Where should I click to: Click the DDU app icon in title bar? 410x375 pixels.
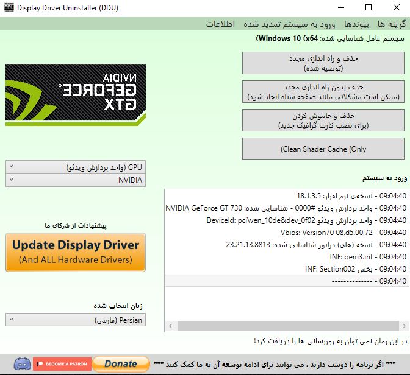(7, 8)
